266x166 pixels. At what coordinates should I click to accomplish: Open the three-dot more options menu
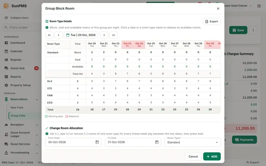point(253,30)
